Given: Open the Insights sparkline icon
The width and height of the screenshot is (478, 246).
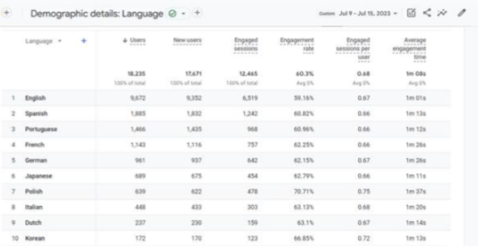Looking at the screenshot, I should pos(442,13).
